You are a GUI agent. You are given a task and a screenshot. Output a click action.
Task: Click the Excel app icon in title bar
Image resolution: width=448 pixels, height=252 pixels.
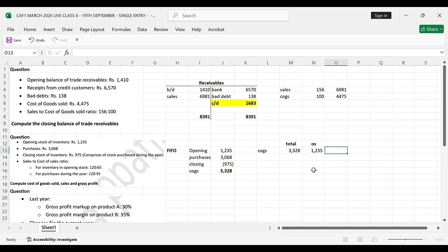tap(8, 15)
